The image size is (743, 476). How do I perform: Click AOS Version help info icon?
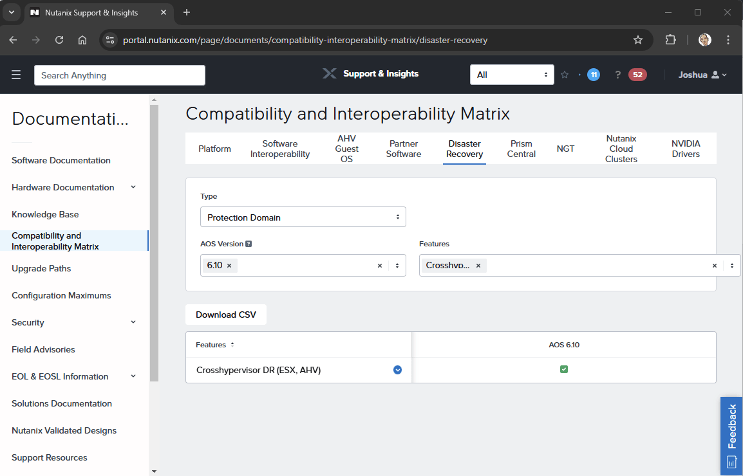pyautogui.click(x=249, y=244)
